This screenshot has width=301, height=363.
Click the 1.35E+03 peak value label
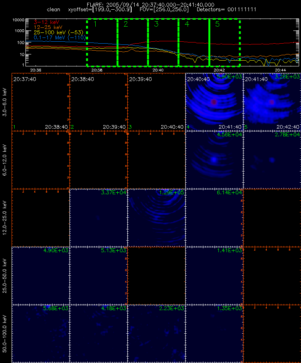pyautogui.click(x=229, y=308)
